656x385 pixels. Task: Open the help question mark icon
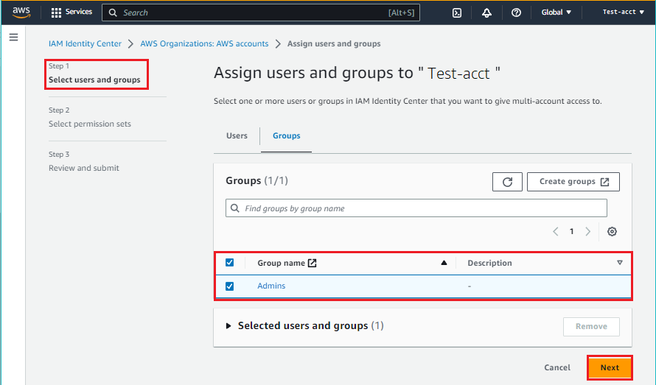pyautogui.click(x=516, y=13)
